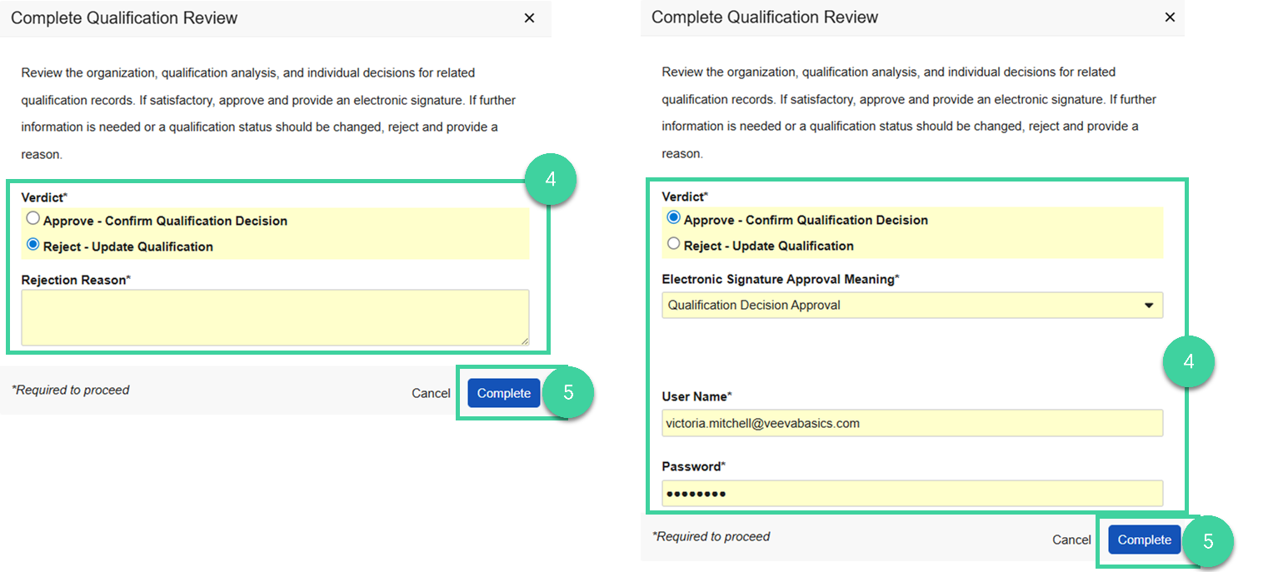Screen dimensions: 1278x572
Task: Click Cancel in the left dialog
Action: click(431, 393)
